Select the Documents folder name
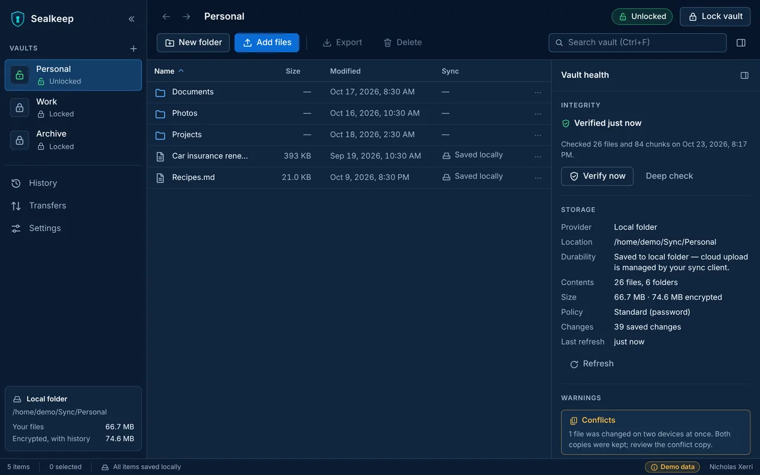 (193, 92)
